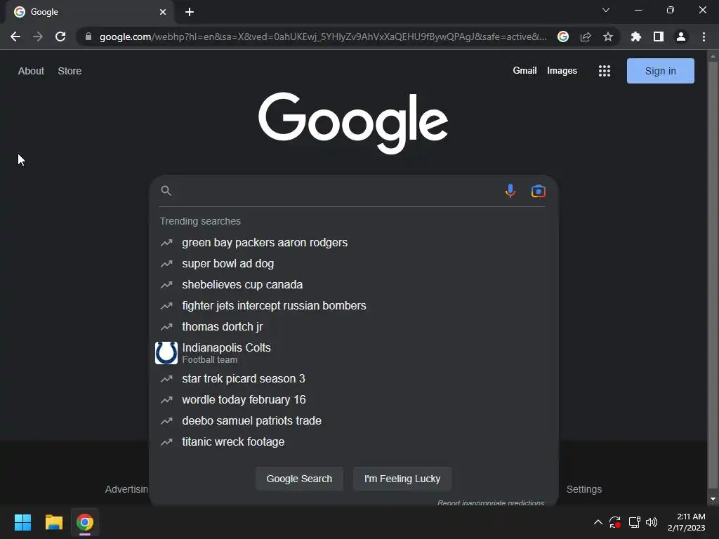This screenshot has width=719, height=539.
Task: Open the About link
Action: tap(31, 71)
